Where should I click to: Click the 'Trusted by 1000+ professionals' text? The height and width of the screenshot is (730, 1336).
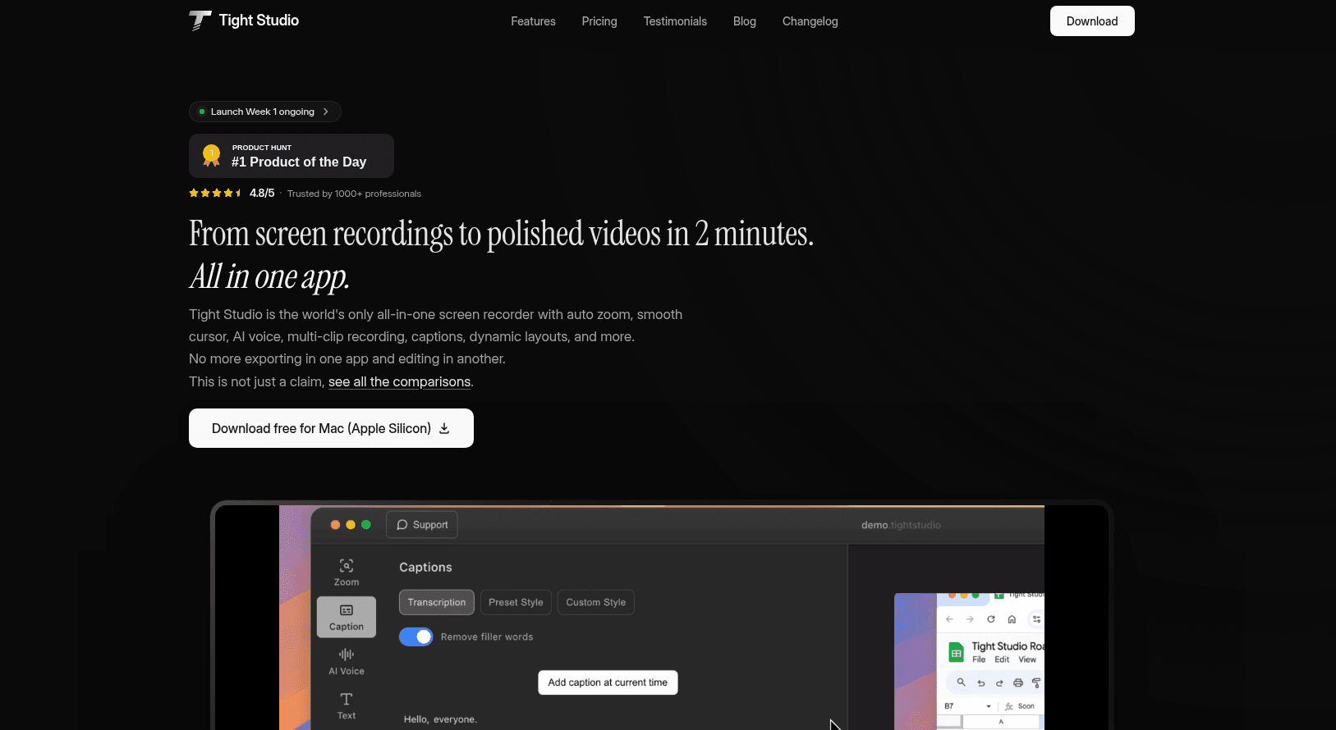point(354,194)
